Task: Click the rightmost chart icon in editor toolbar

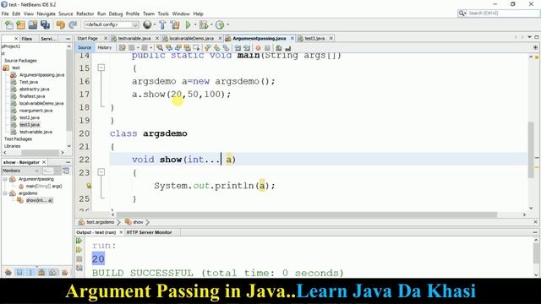Action: pos(287,47)
